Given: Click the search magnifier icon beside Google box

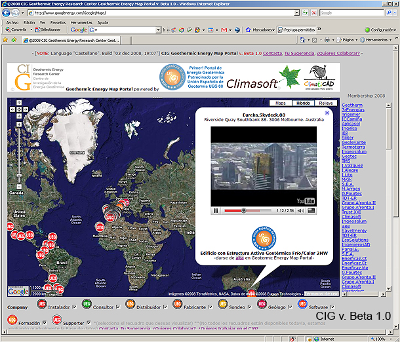Looking at the screenshot, I should [389, 12].
